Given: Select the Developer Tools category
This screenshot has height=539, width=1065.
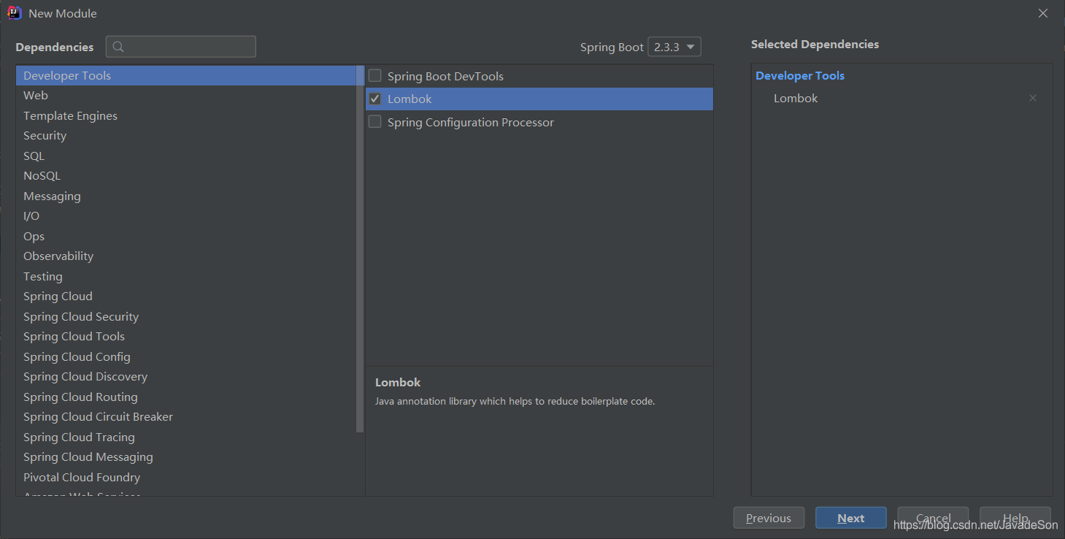Looking at the screenshot, I should click(x=186, y=75).
